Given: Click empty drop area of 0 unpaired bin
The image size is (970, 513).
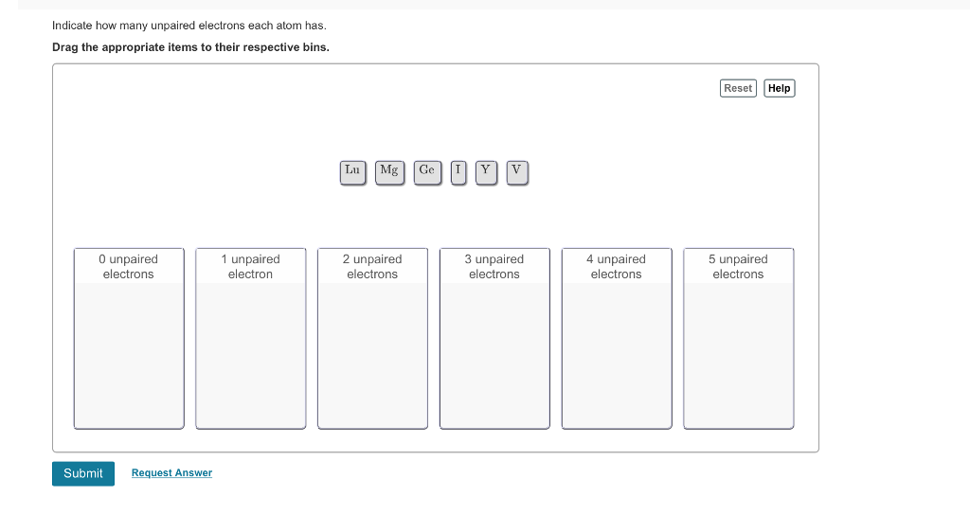Looking at the screenshot, I should click(129, 355).
